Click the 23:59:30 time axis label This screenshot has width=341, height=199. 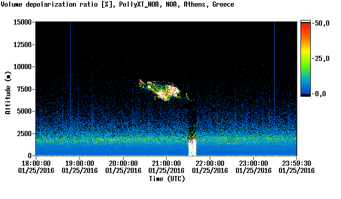click(x=296, y=163)
